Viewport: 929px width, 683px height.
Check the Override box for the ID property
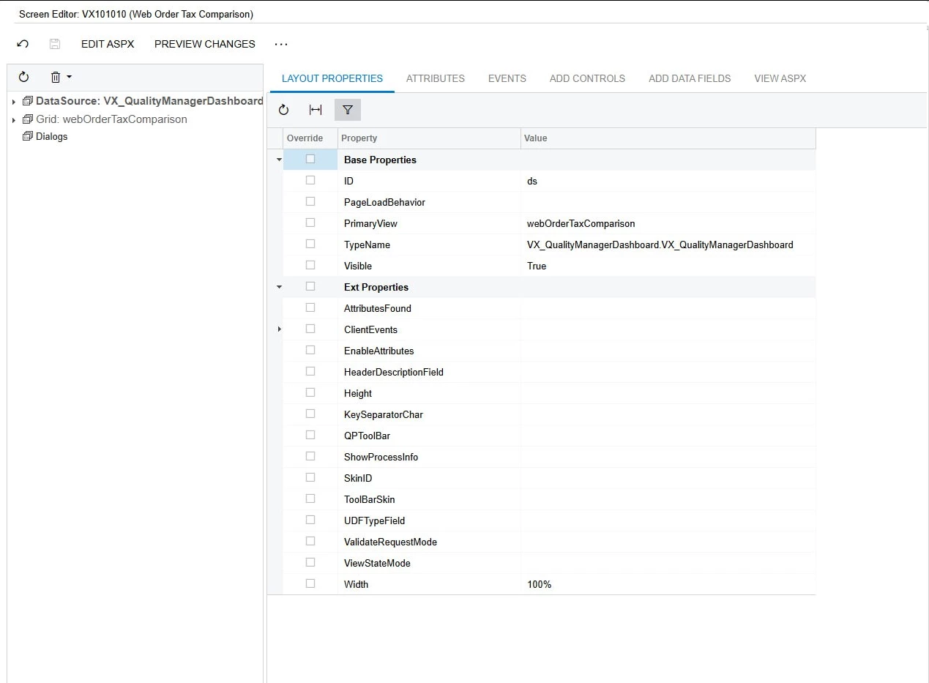pyautogui.click(x=310, y=180)
